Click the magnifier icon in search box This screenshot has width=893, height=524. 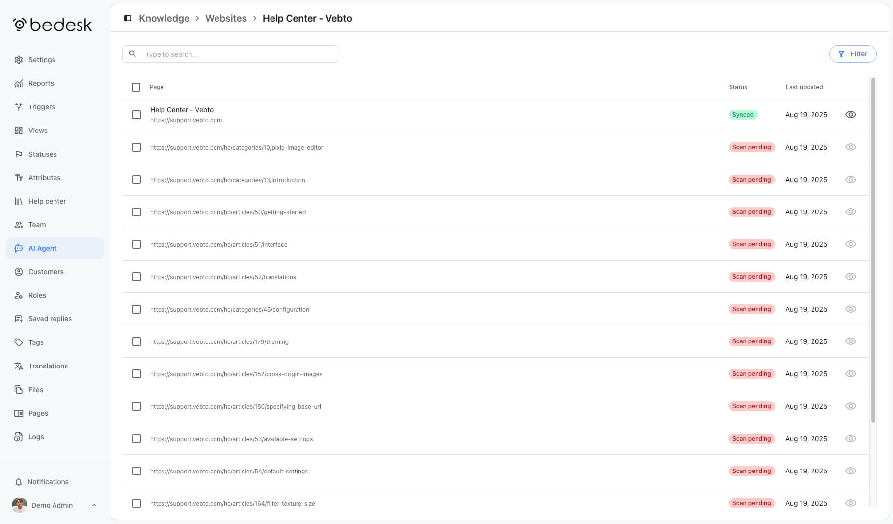pyautogui.click(x=133, y=54)
